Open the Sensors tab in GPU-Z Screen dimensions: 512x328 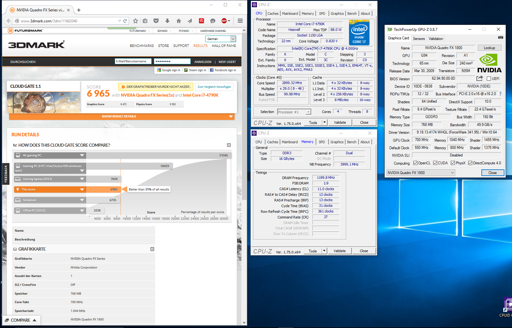(x=419, y=39)
